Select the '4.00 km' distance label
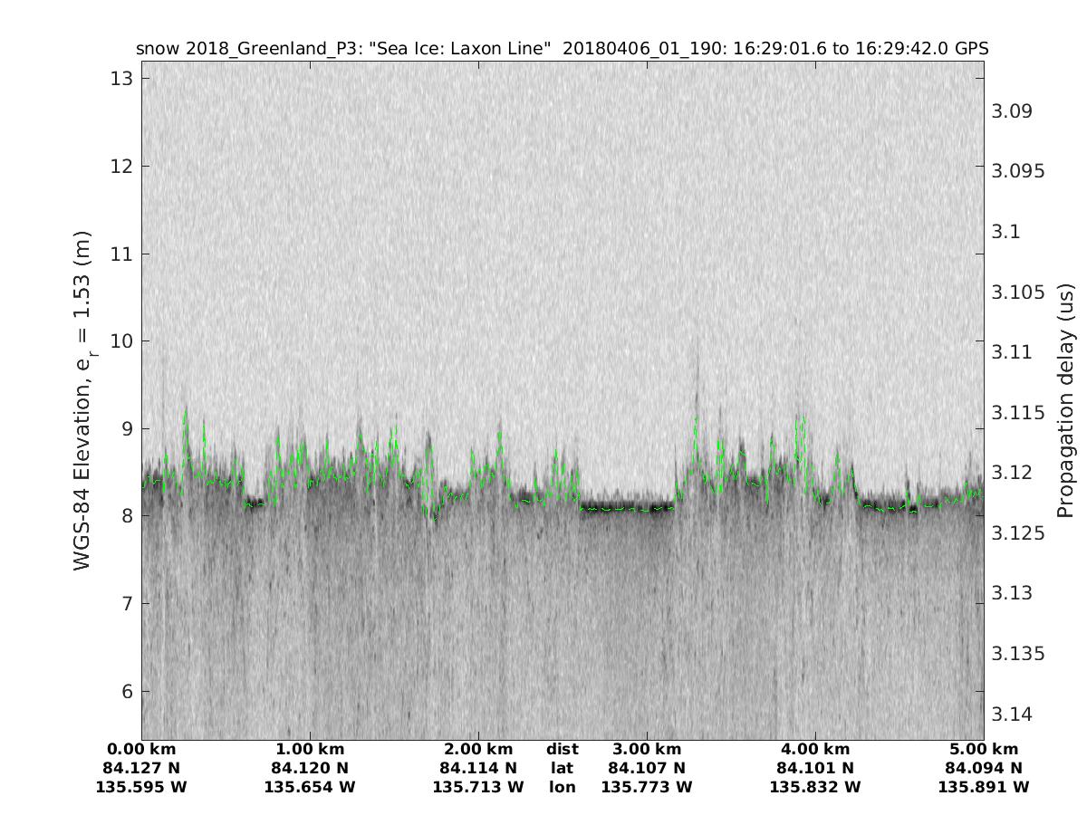 (x=814, y=749)
